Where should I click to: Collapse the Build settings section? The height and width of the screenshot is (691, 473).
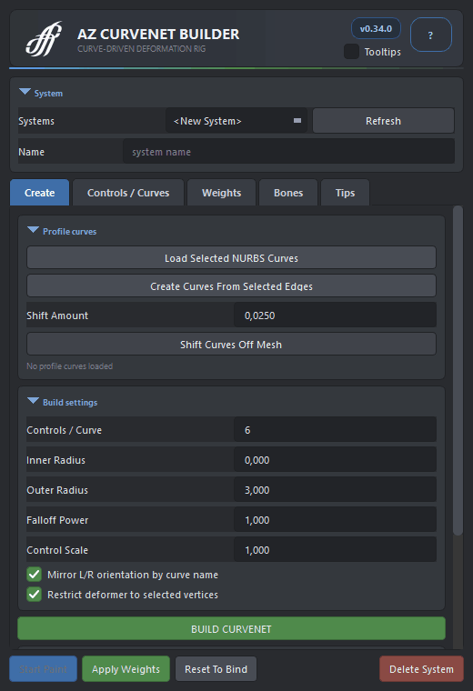click(33, 402)
